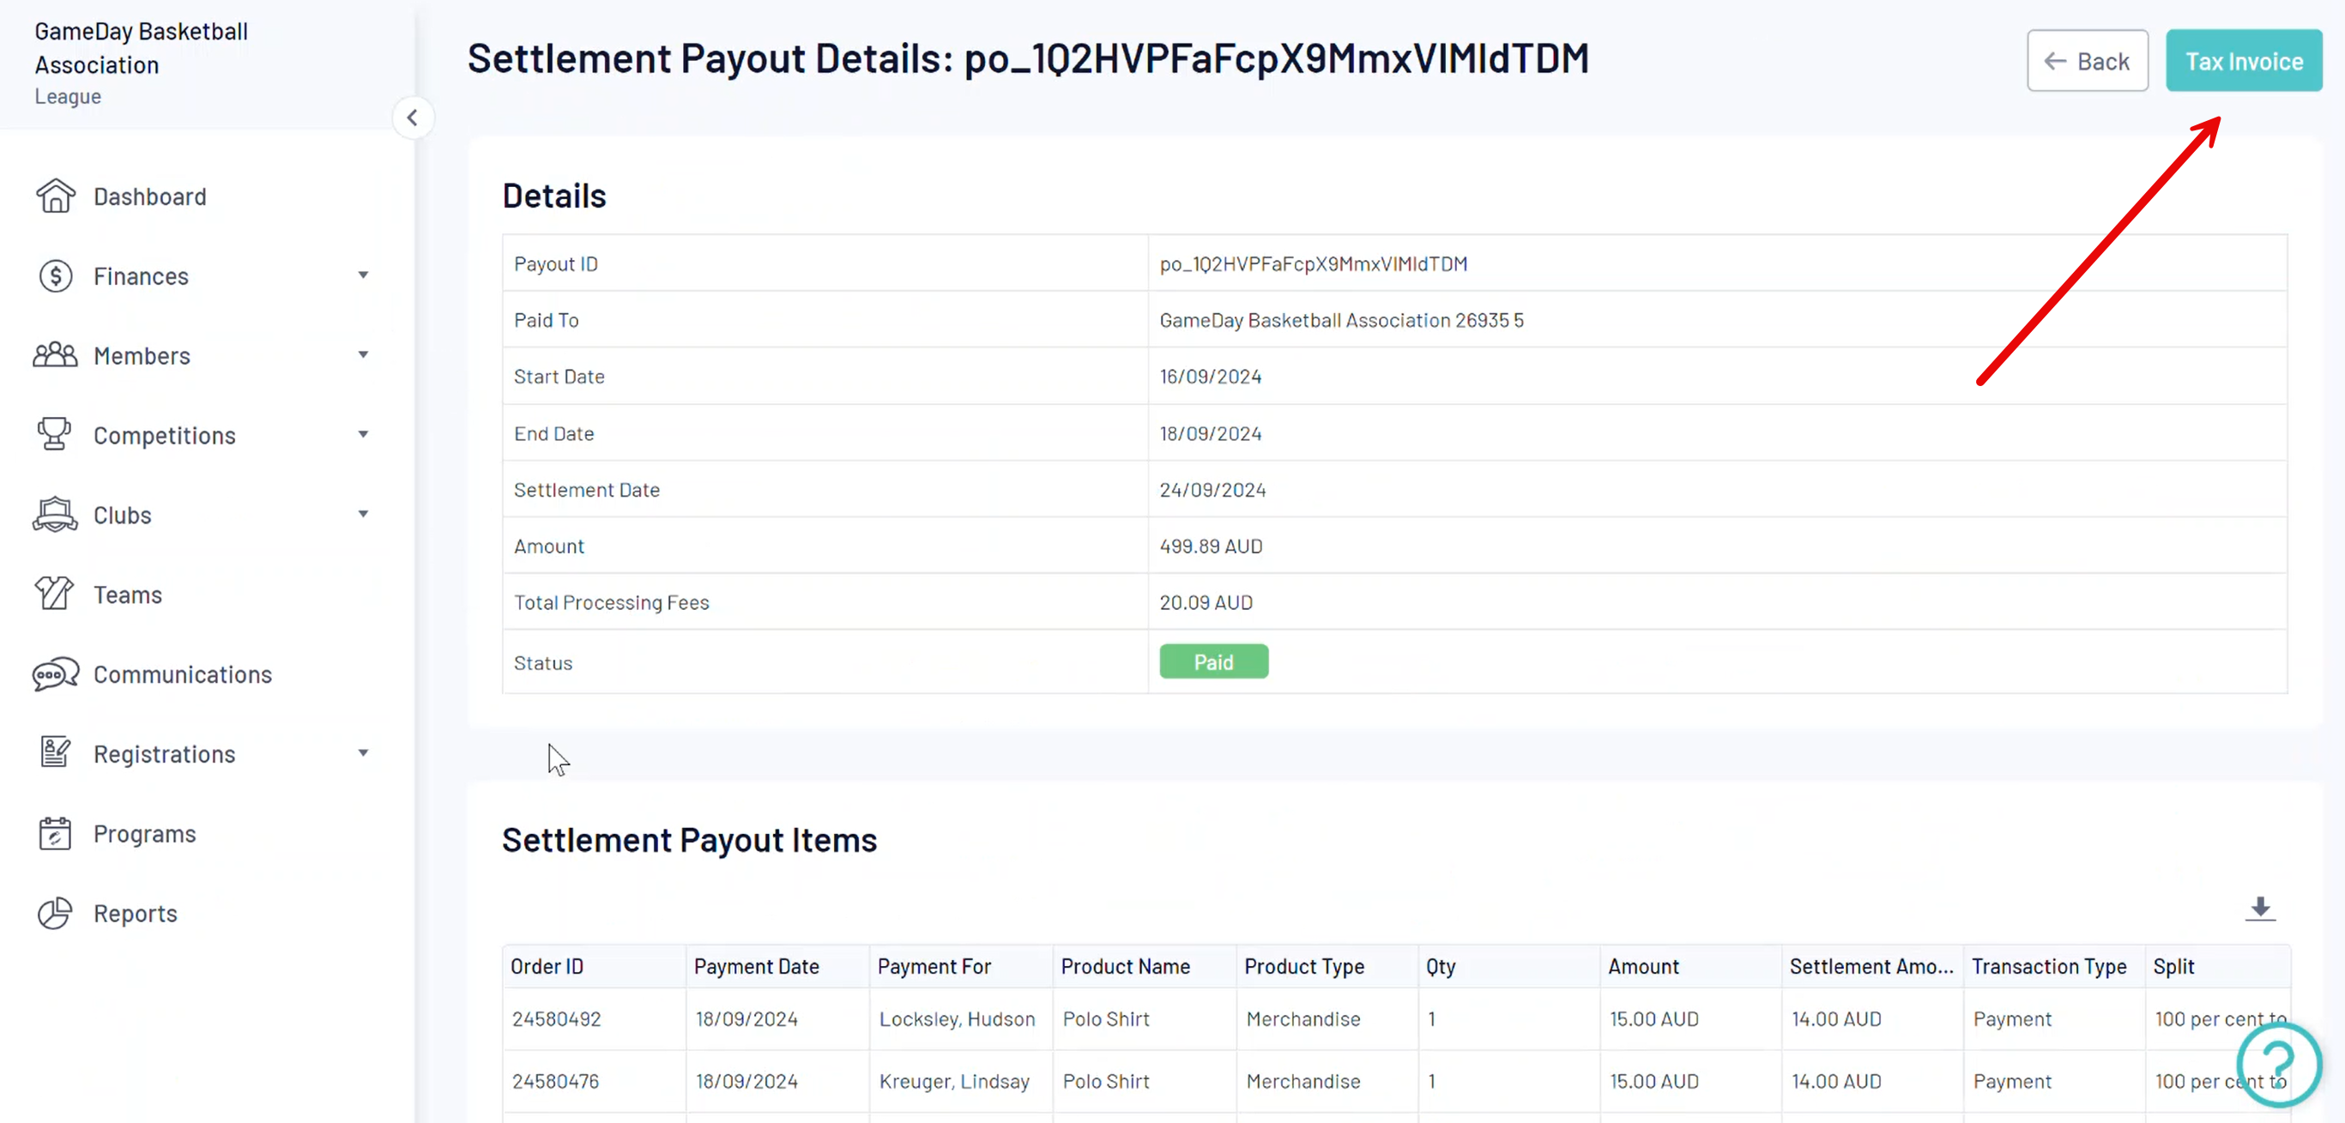Click the Dashboard home icon
The image size is (2345, 1123).
point(55,196)
